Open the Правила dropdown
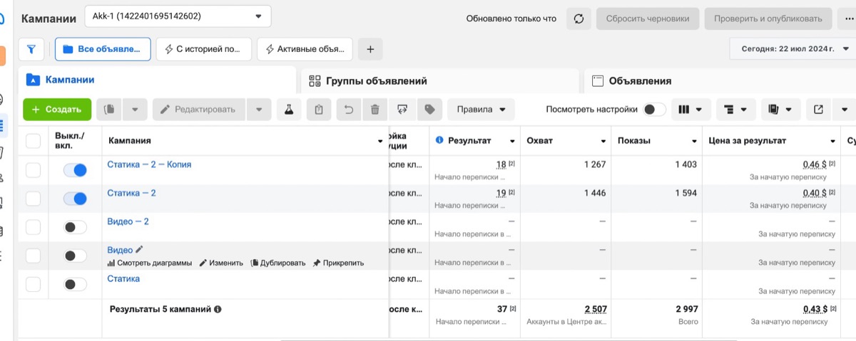Viewport: 856px width, 341px height. pos(481,110)
